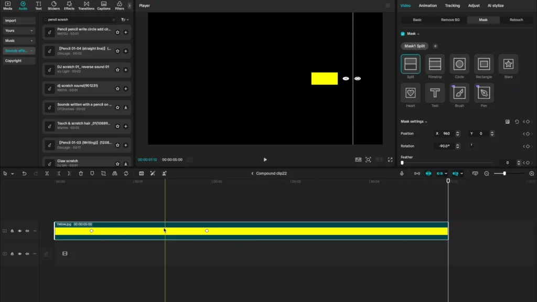This screenshot has width=537, height=302.
Task: Click the timeline zoom slider handle
Action: point(504,174)
